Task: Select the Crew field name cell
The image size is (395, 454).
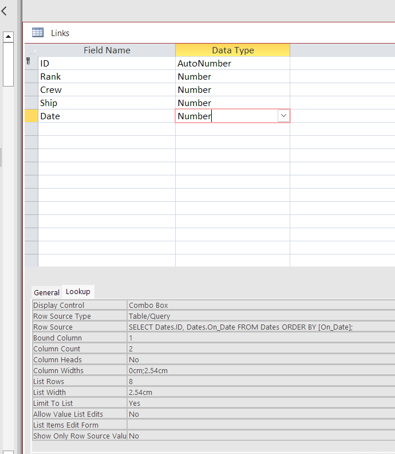Action: (x=106, y=90)
